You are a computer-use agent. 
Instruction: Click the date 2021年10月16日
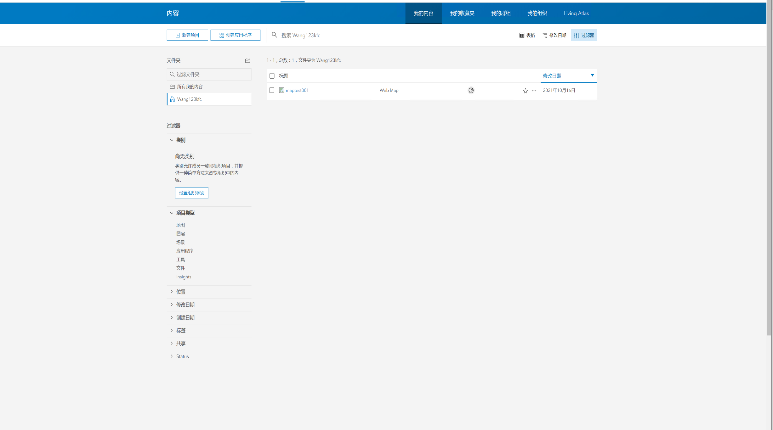coord(559,90)
